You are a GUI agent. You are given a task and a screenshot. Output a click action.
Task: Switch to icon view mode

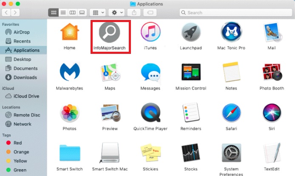point(54,13)
